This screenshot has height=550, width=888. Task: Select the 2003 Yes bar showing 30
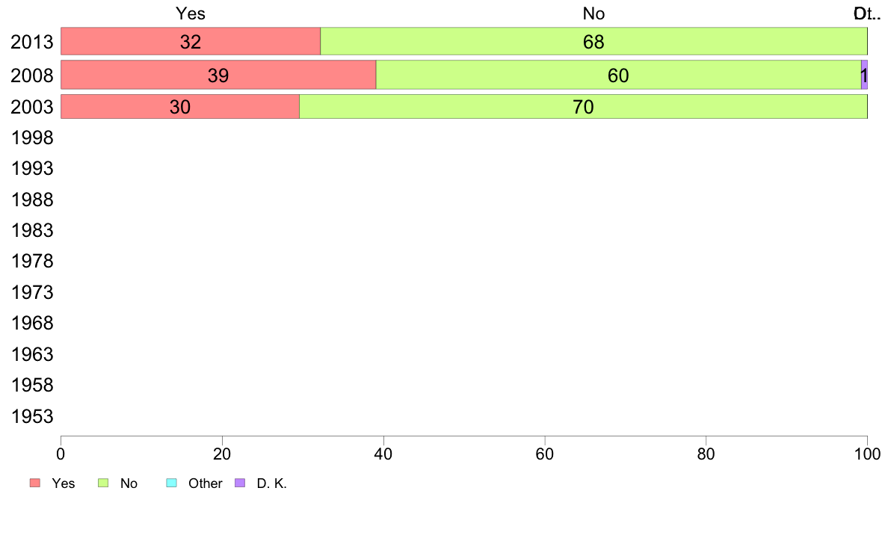(179, 107)
